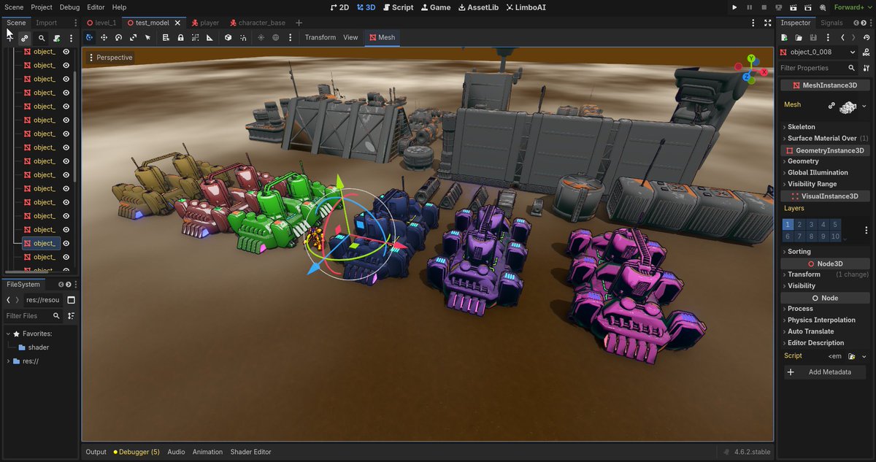876x462 pixels.
Task: Switch to the Import tab
Action: click(47, 23)
